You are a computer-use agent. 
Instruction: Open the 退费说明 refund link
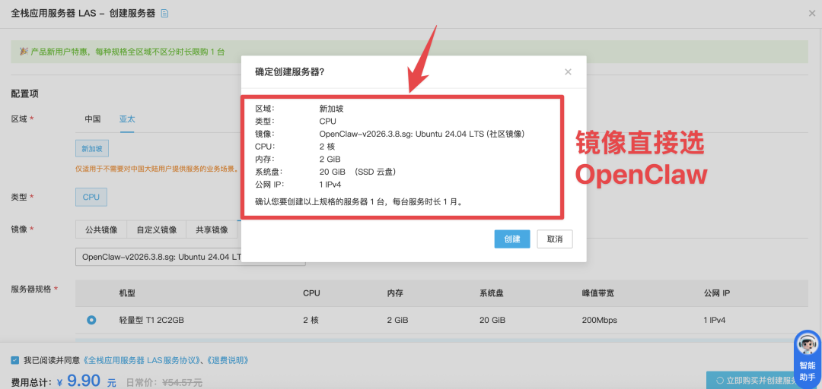pos(229,360)
